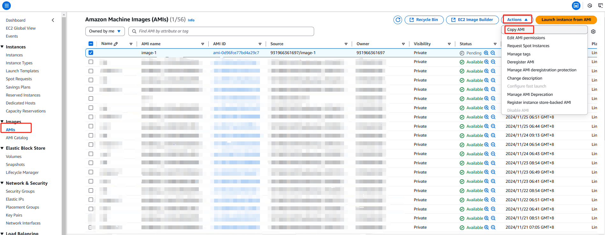605x235 pixels.
Task: Collapse the Network & Security sidebar section
Action: pos(2,183)
